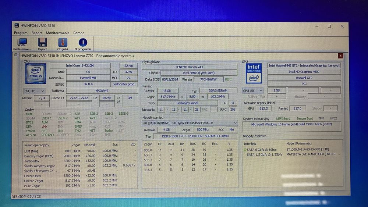Expand the GPU #0 selector dropdown
Screen dimensions: 368x207
[253, 90]
